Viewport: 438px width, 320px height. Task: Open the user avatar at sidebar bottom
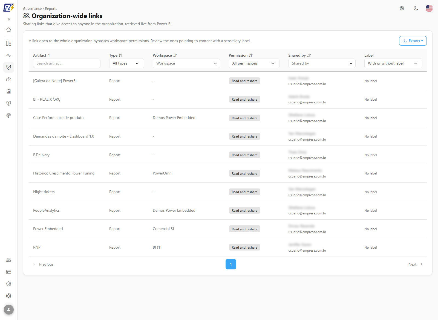(9, 310)
